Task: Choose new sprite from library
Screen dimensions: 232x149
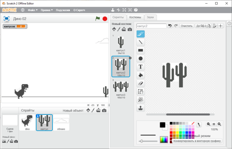Action: [x=88, y=110]
